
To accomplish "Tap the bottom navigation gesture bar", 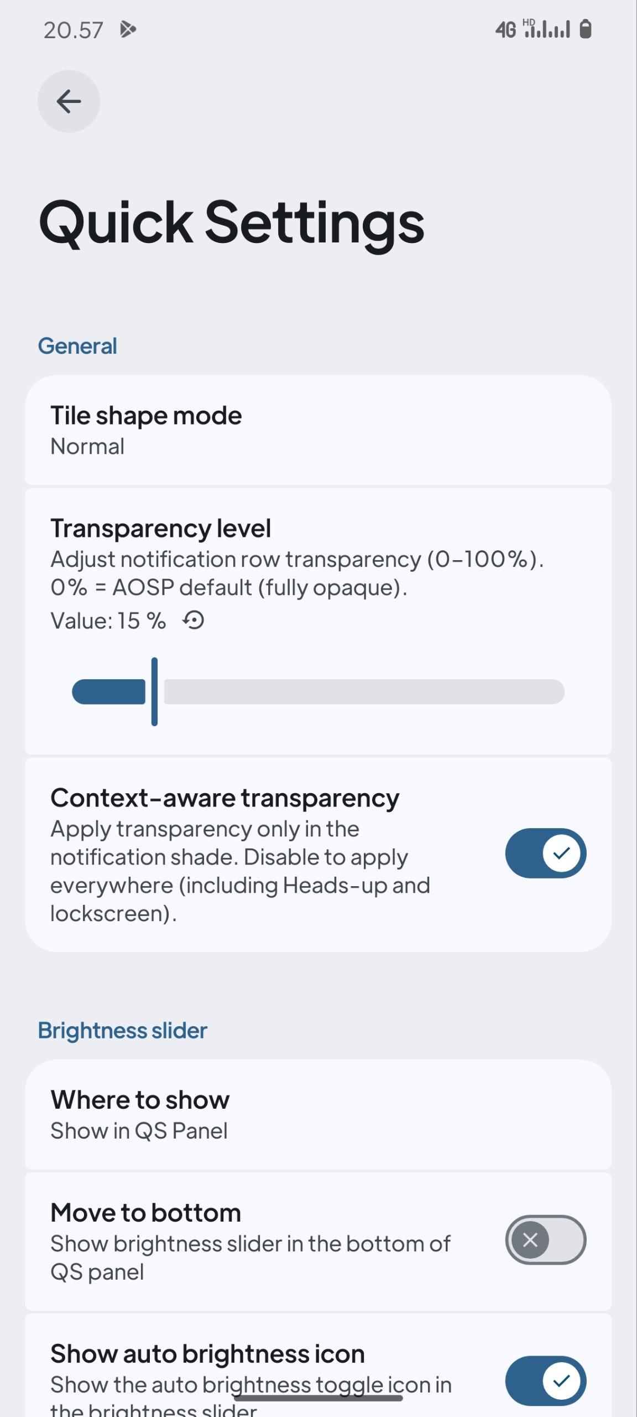I will click(x=318, y=1398).
